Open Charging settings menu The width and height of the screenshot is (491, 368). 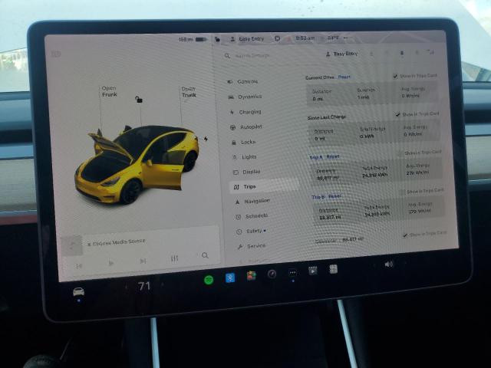pyautogui.click(x=245, y=112)
